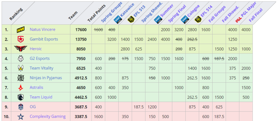
Task: Open the OG team link
Action: (33, 107)
